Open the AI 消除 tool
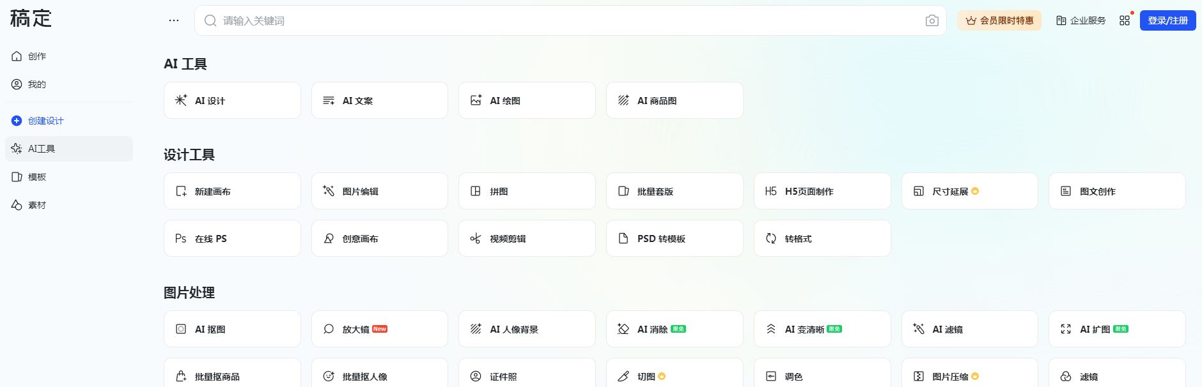The height and width of the screenshot is (387, 1202). click(x=674, y=329)
